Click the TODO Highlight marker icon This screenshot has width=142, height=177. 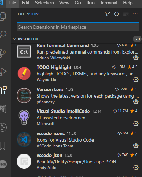(x=24, y=73)
